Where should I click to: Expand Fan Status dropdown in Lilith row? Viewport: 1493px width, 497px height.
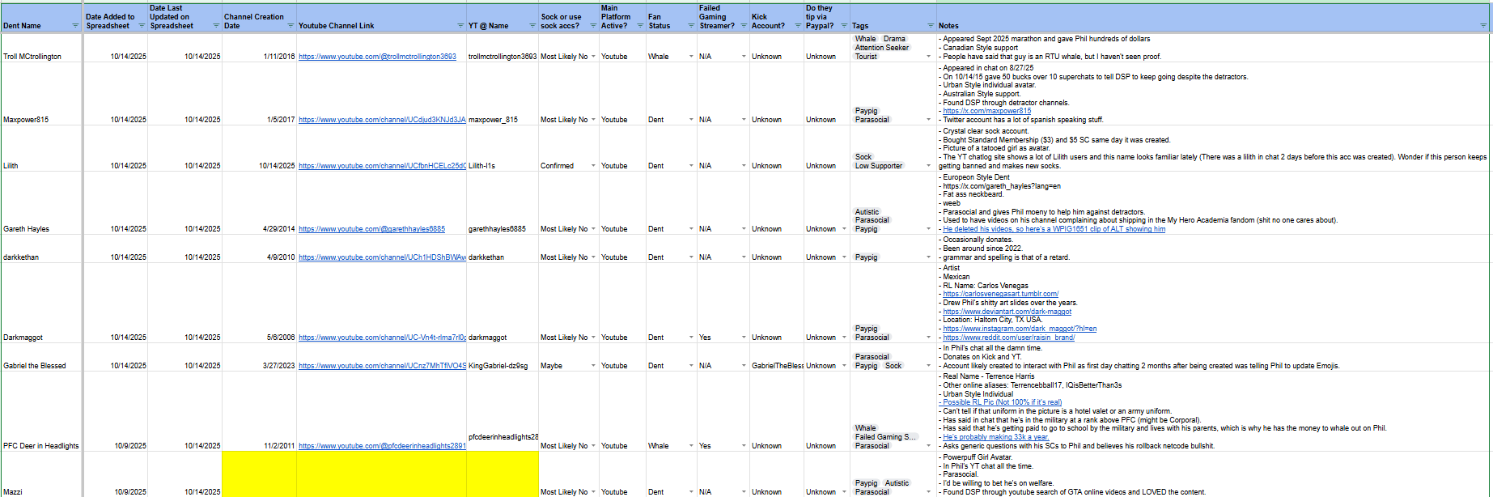pos(691,166)
